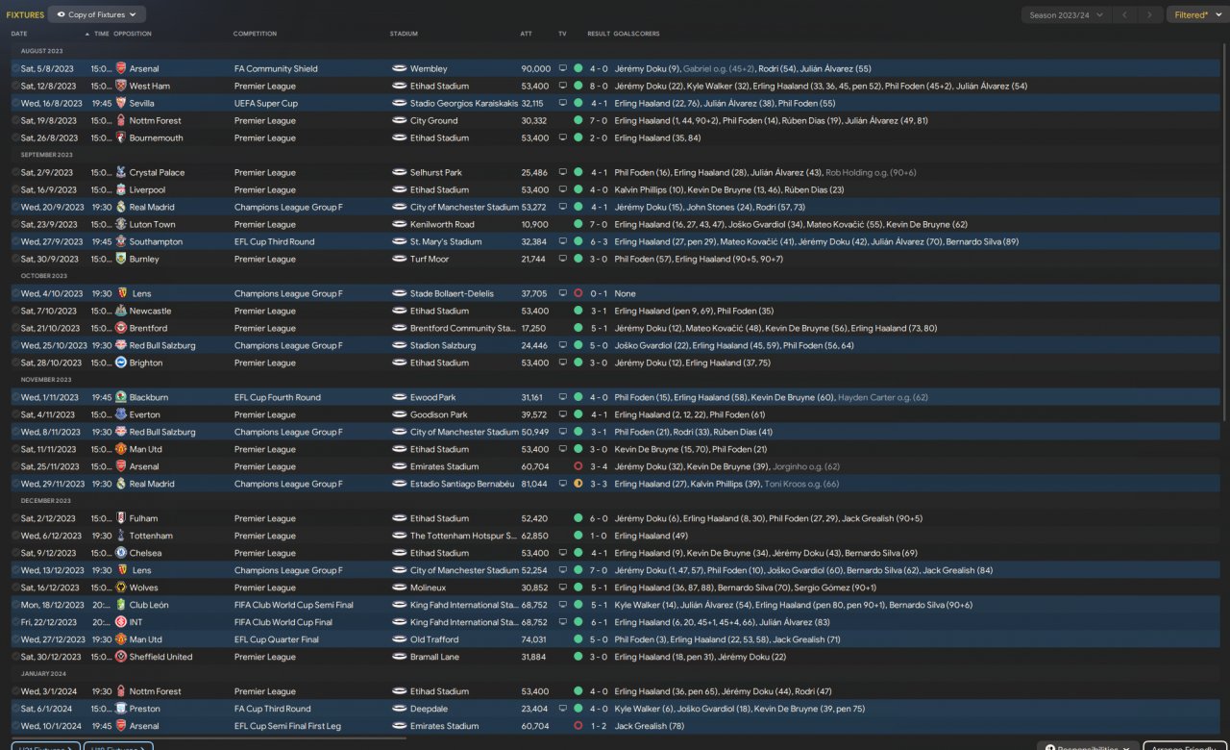Click the Preston club badge

tap(120, 709)
